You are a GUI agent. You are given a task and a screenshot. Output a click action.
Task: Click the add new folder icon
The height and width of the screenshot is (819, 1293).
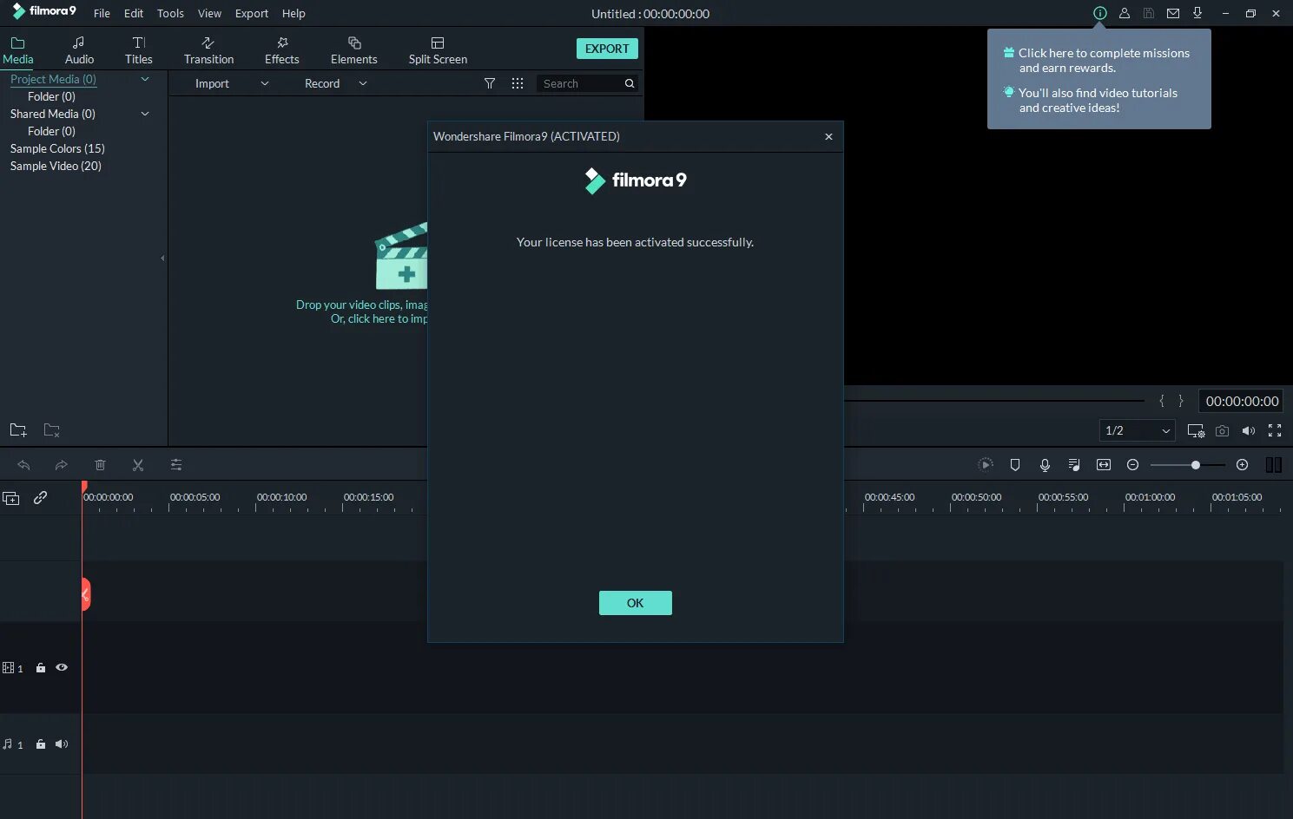pos(18,429)
